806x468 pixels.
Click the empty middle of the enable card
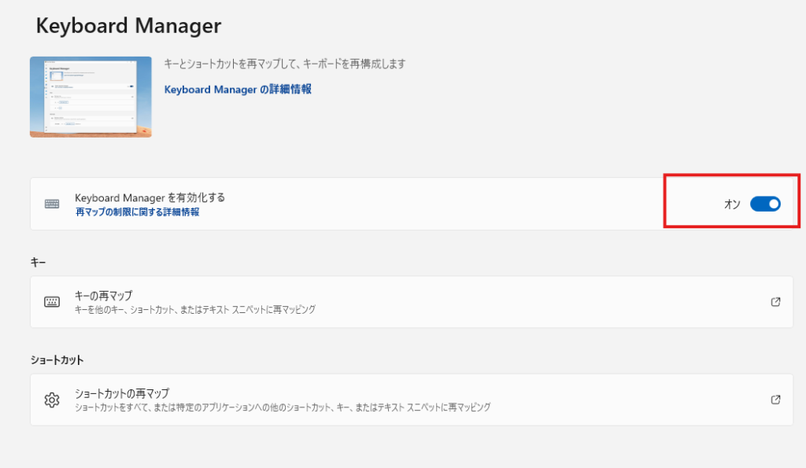pyautogui.click(x=433, y=204)
